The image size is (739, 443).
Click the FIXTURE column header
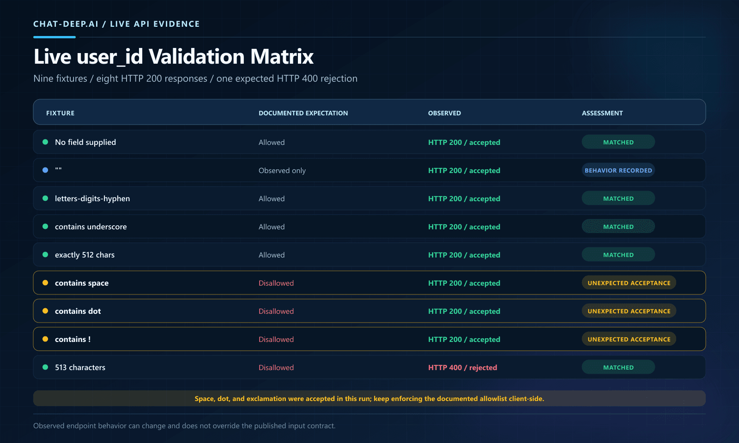[60, 113]
